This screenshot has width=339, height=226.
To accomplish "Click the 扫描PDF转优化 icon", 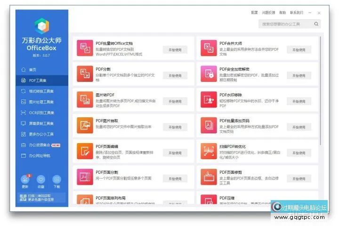I will (x=208, y=151).
